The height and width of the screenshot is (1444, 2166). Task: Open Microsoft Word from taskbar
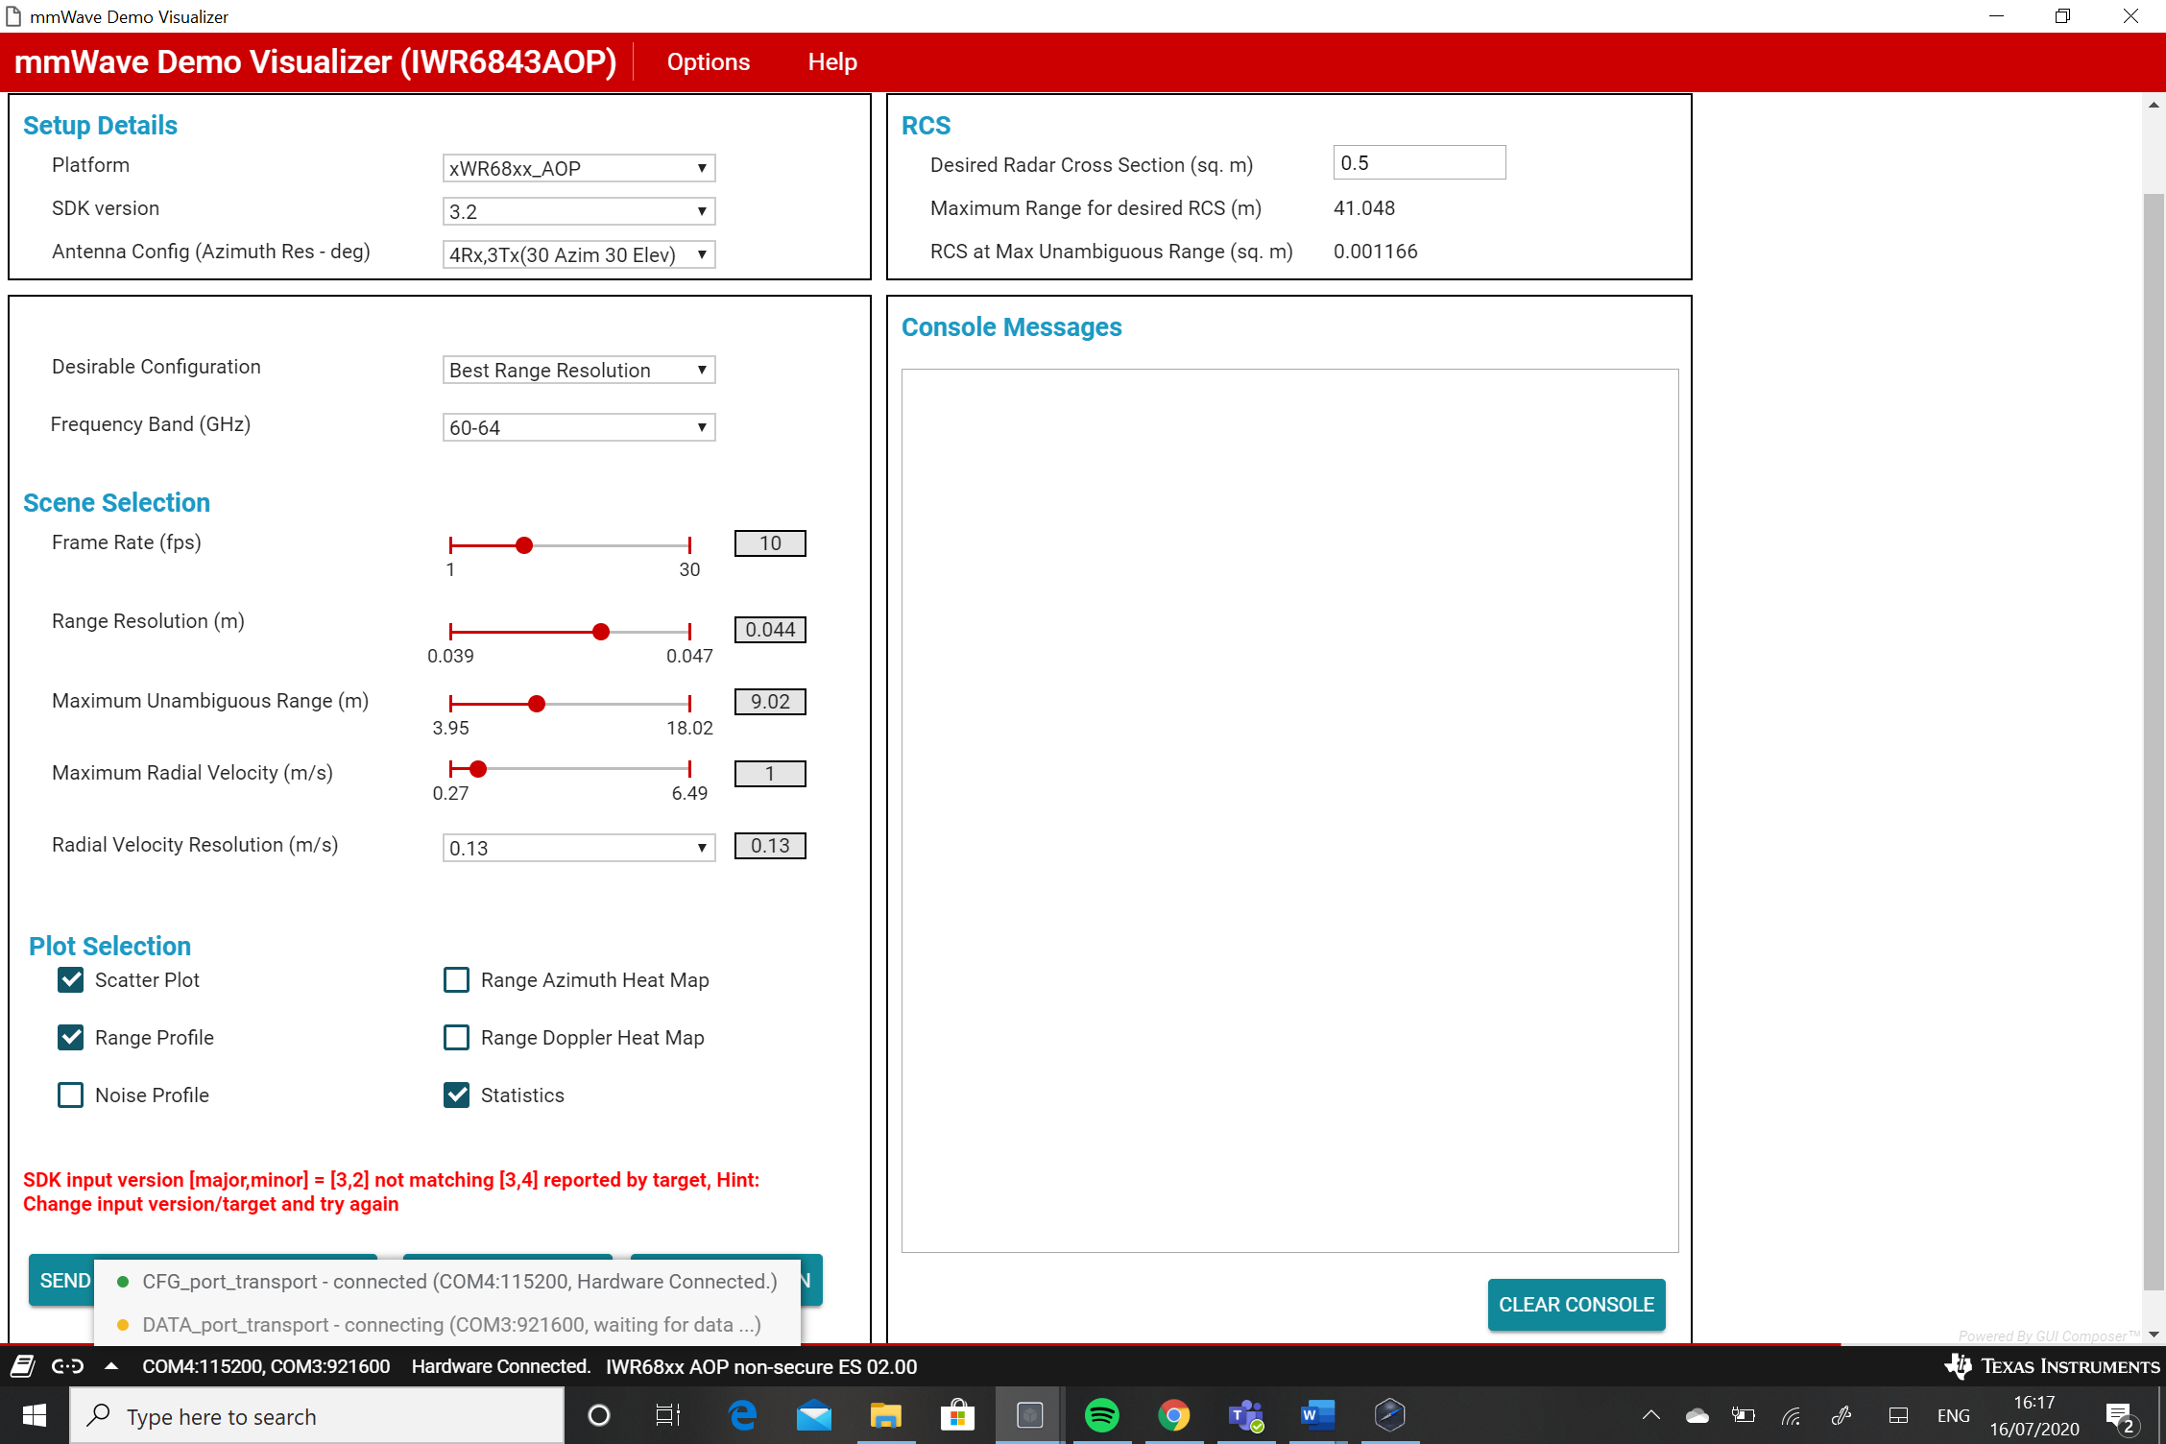1317,1415
